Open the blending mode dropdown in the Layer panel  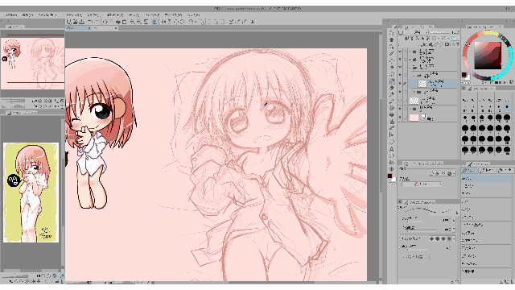coord(418,32)
